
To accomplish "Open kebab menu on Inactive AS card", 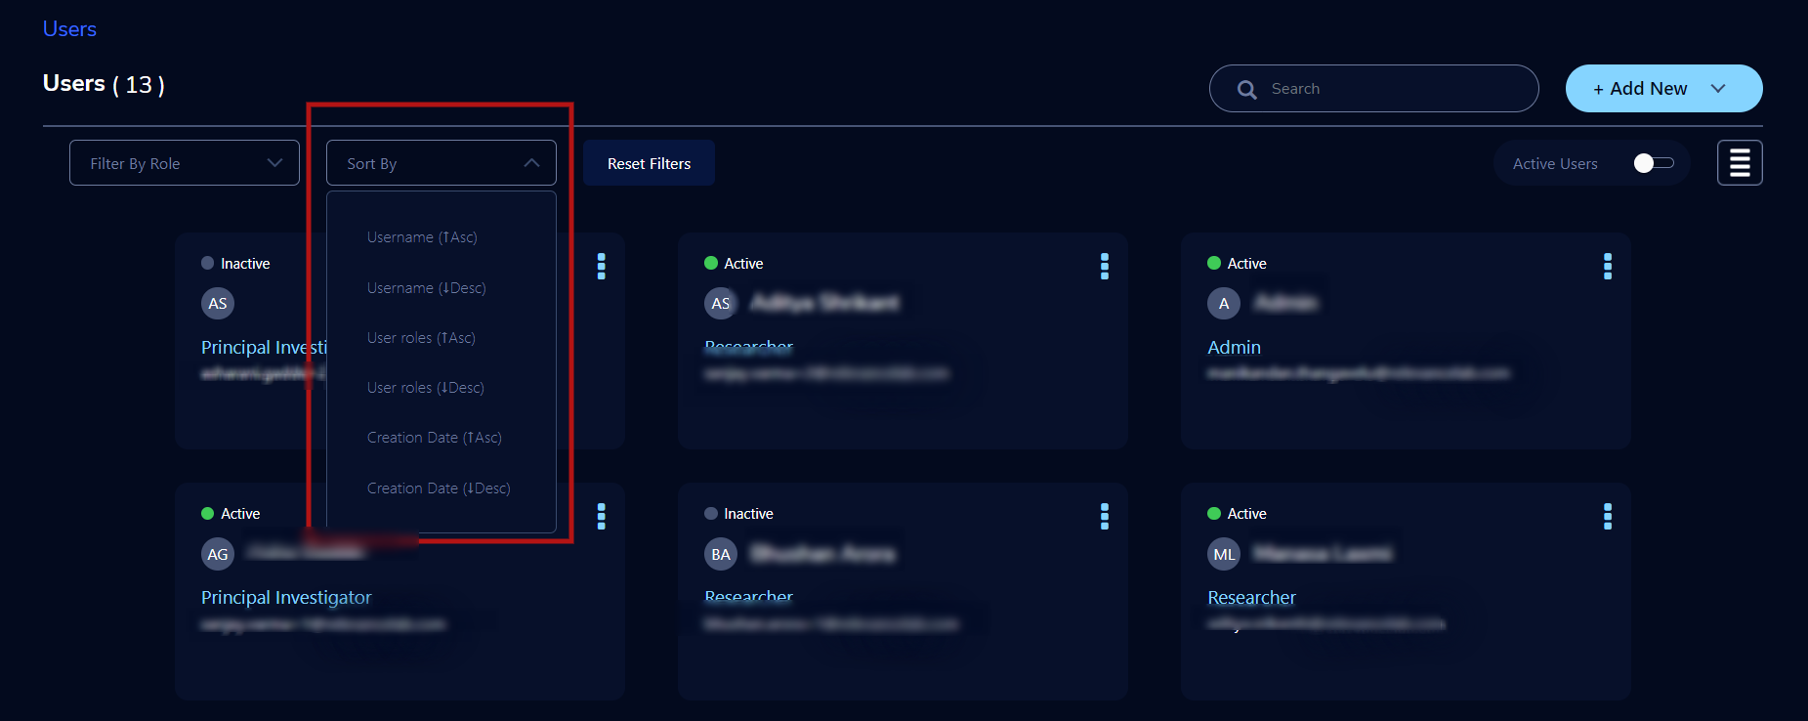I will coord(601,266).
